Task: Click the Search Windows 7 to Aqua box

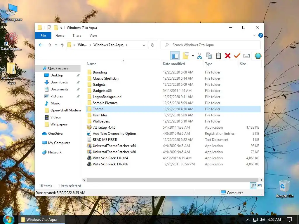Action: (x=211, y=45)
